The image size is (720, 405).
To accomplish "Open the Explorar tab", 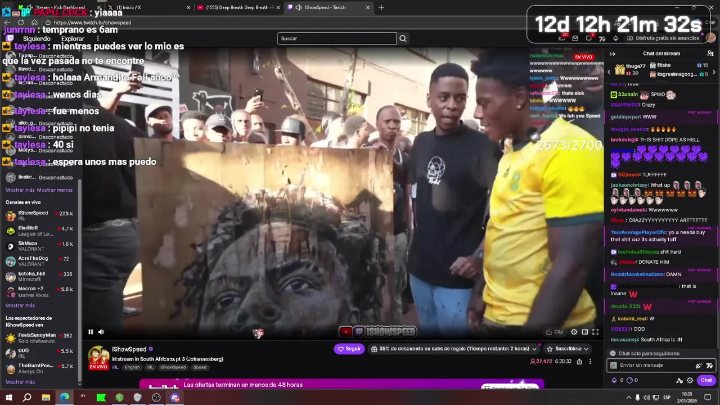I will coord(73,39).
